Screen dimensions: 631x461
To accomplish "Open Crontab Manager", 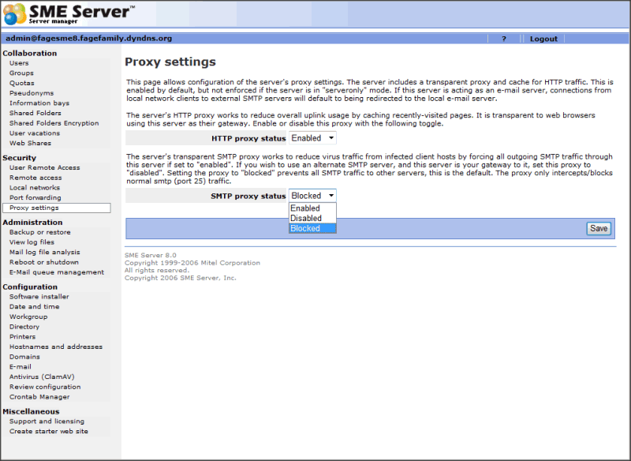I will coord(39,397).
